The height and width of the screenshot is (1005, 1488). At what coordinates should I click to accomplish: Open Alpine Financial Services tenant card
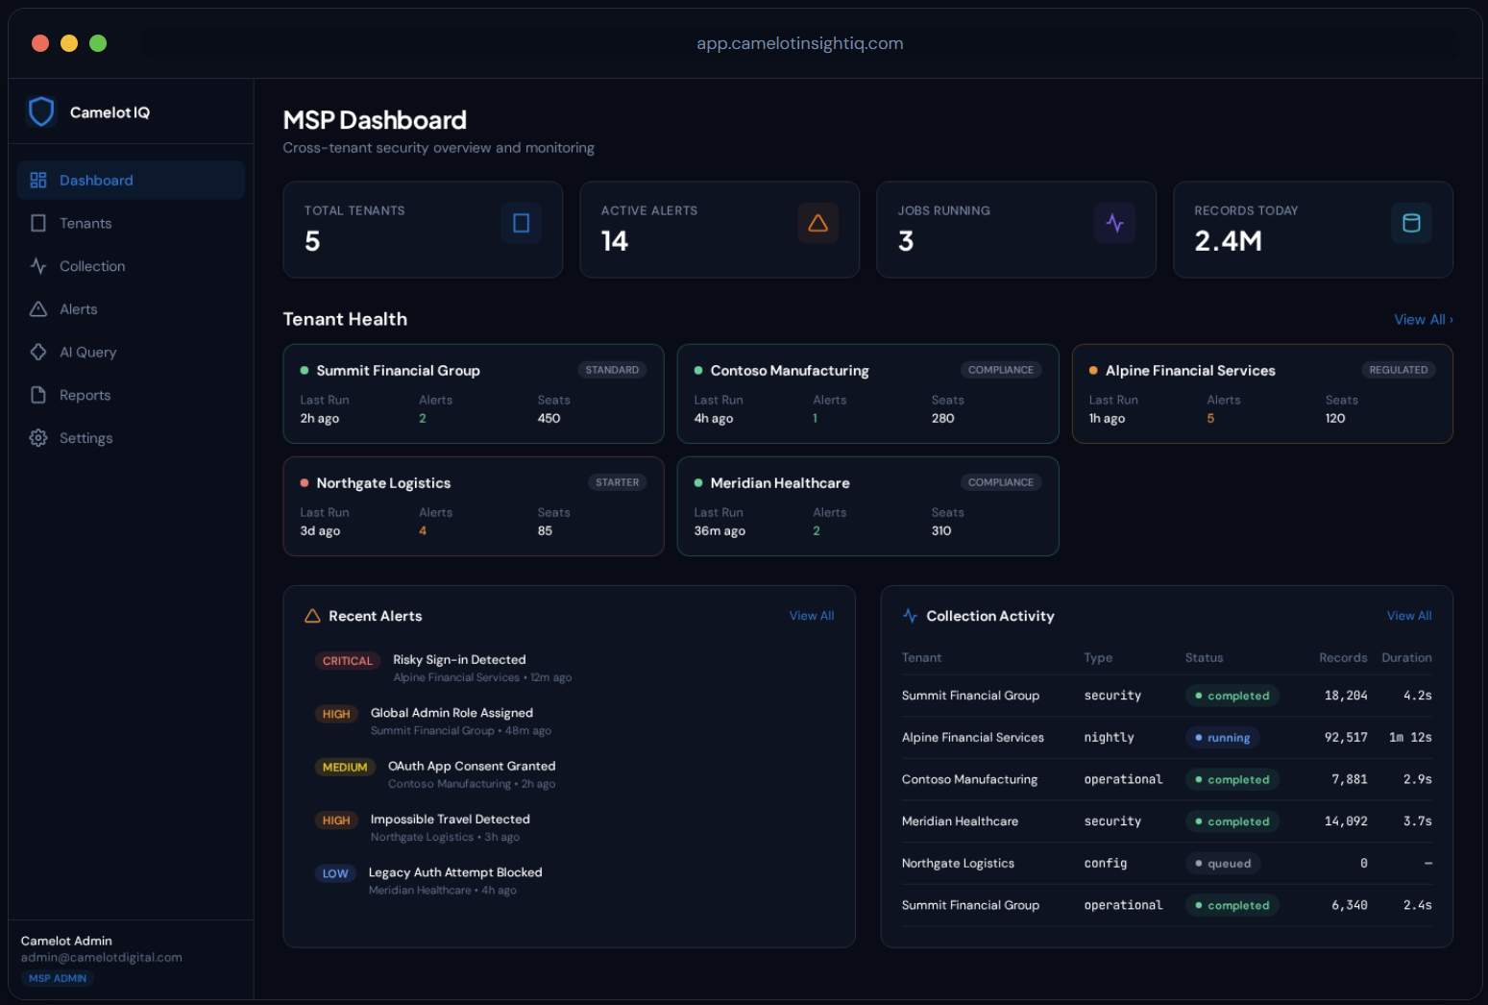click(x=1262, y=394)
